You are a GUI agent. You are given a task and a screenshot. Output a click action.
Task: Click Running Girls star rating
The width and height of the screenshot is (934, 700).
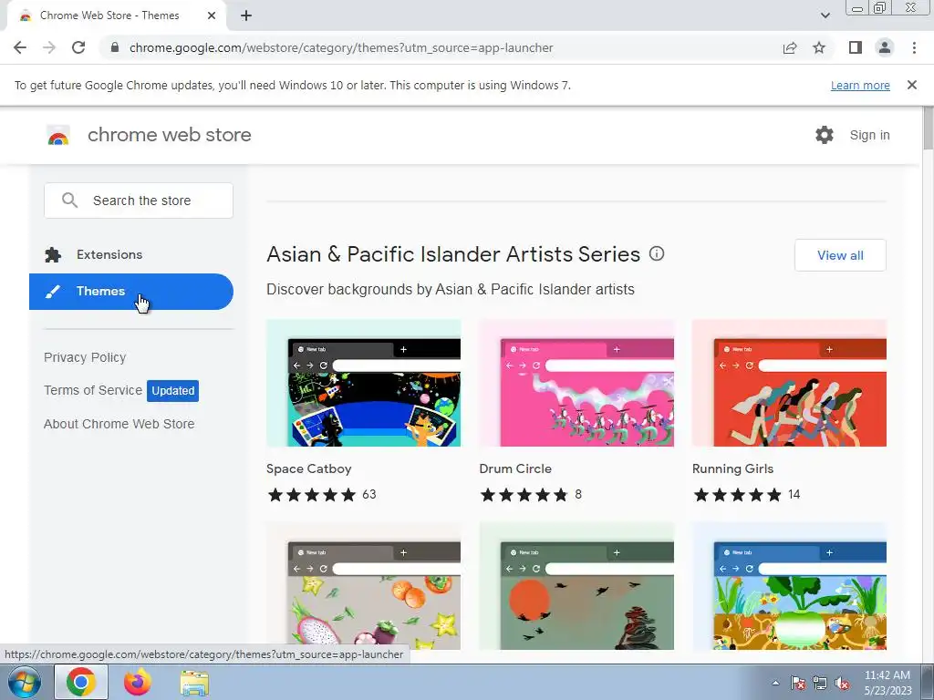point(737,495)
